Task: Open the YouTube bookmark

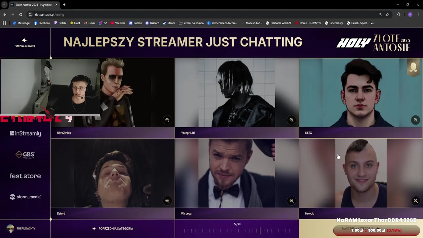Action: [x=118, y=23]
